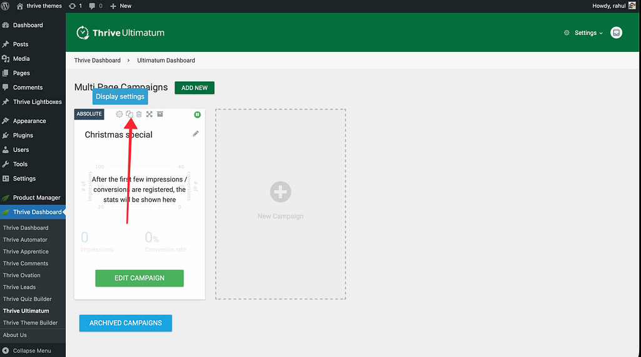The width and height of the screenshot is (641, 357).
Task: Open the New content menu in admin bar
Action: (120, 6)
